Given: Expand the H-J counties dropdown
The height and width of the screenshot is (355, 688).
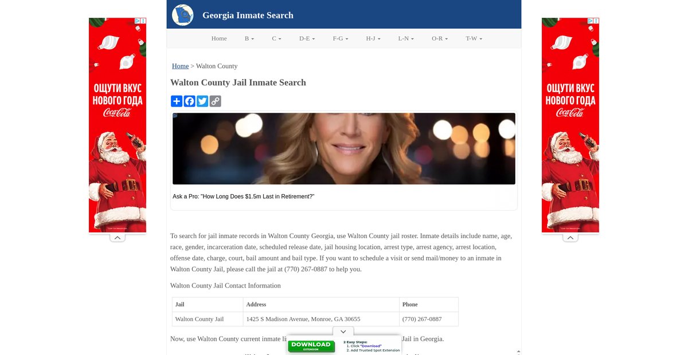Looking at the screenshot, I should [373, 38].
